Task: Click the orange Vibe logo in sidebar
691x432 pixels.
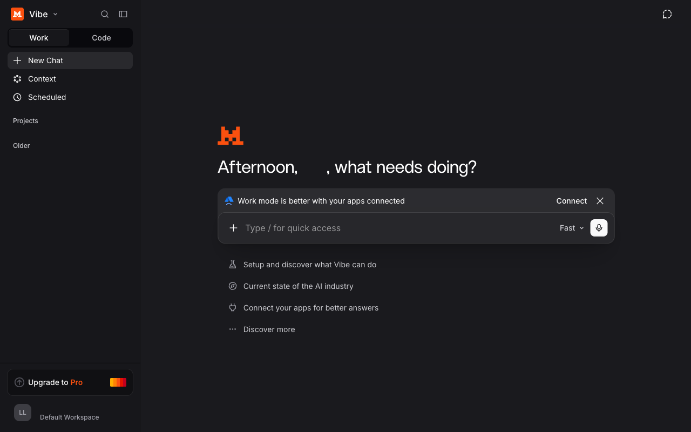Action: 17,14
